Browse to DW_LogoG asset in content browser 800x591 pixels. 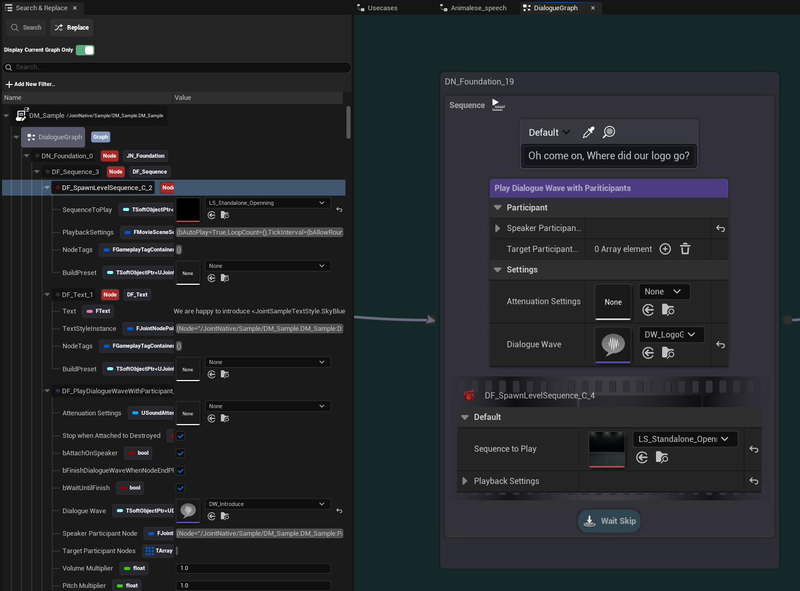click(x=668, y=353)
